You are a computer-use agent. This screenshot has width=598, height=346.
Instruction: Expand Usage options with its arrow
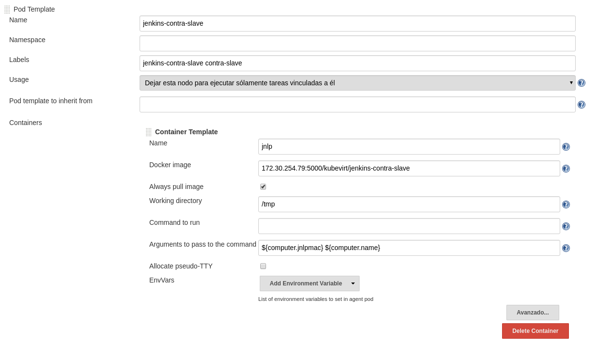pos(570,82)
